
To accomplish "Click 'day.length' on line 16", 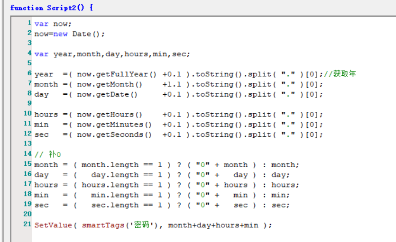I will point(115,175).
